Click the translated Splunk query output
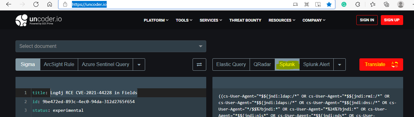Viewport: 414px width, 117px height. click(308, 105)
